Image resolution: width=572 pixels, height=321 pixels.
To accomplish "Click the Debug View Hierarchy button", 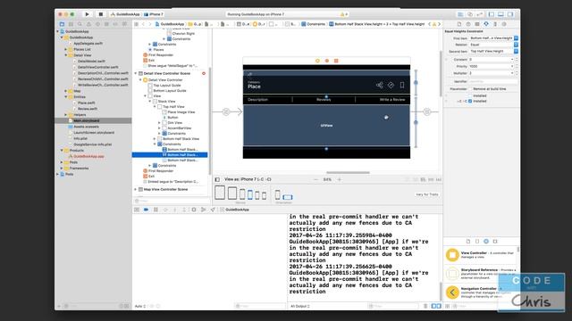I will click(x=194, y=210).
